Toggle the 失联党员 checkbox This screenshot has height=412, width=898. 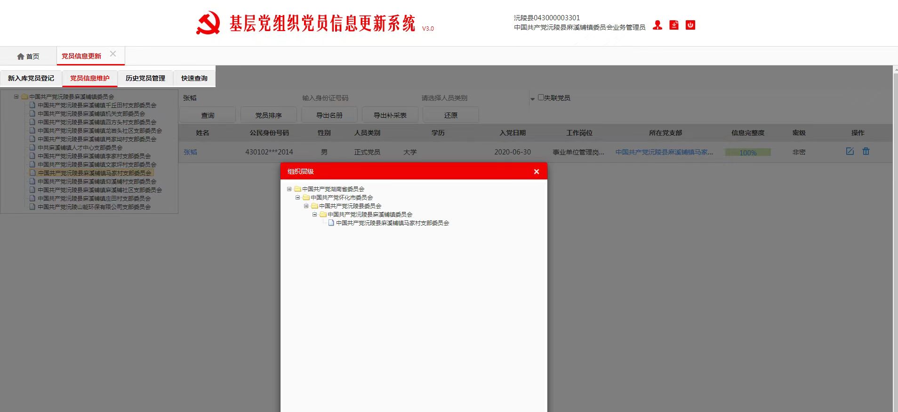click(x=541, y=97)
